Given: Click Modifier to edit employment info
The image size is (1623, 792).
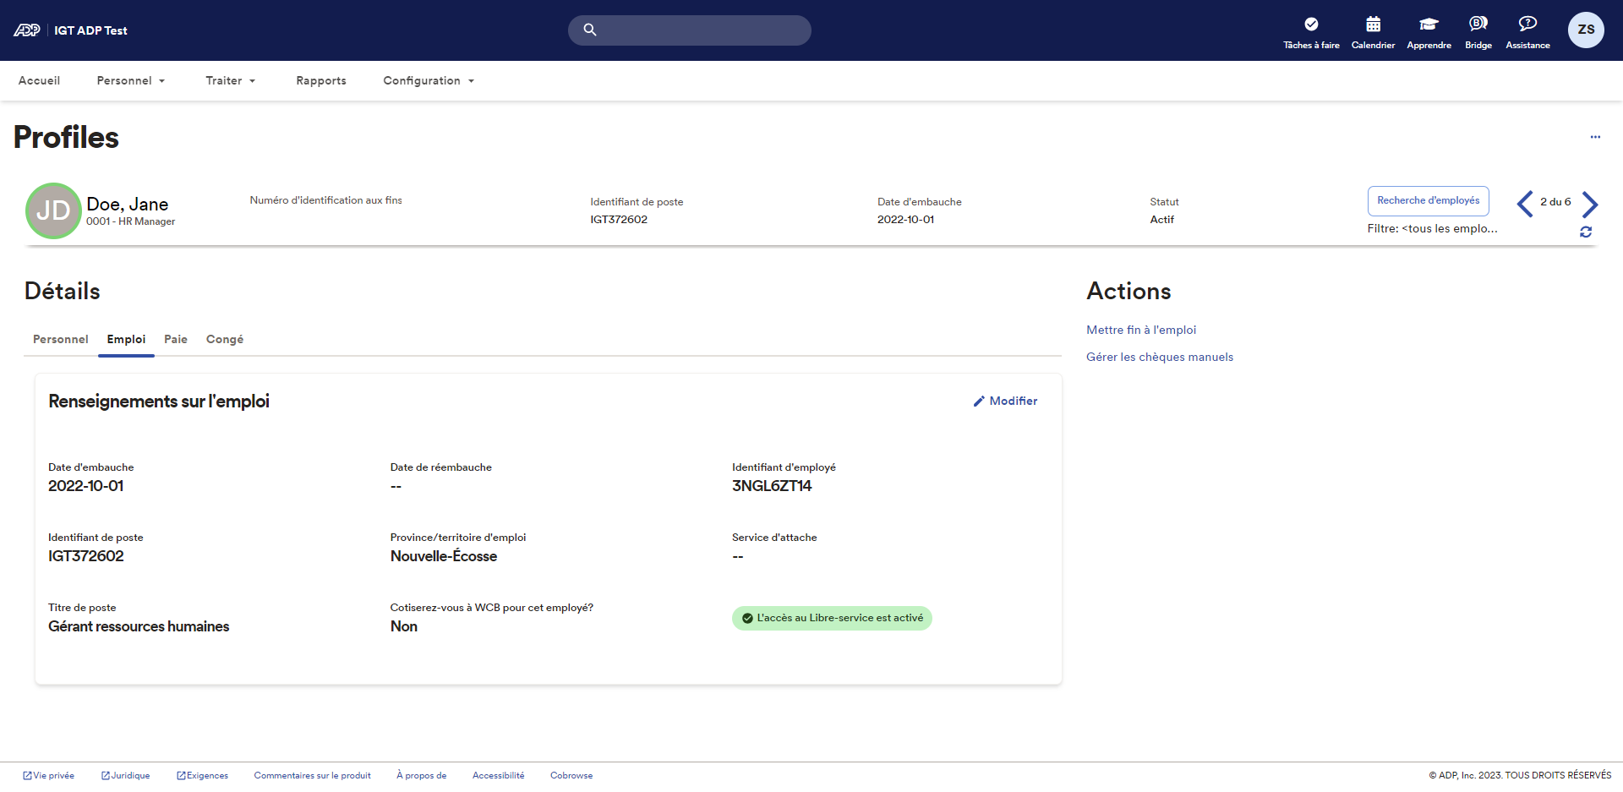Looking at the screenshot, I should (x=1005, y=401).
